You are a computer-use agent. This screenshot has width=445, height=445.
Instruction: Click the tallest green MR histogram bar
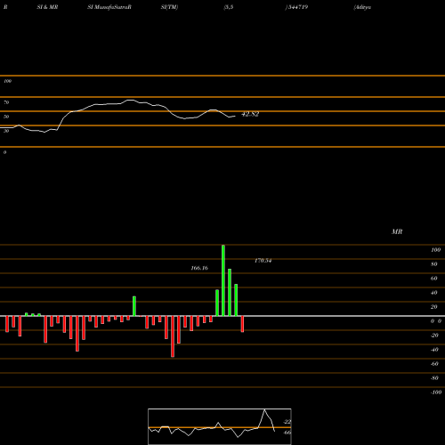click(x=223, y=280)
